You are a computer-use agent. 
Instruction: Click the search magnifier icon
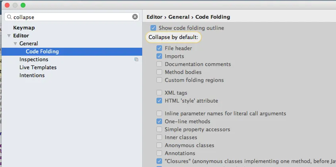pos(10,17)
